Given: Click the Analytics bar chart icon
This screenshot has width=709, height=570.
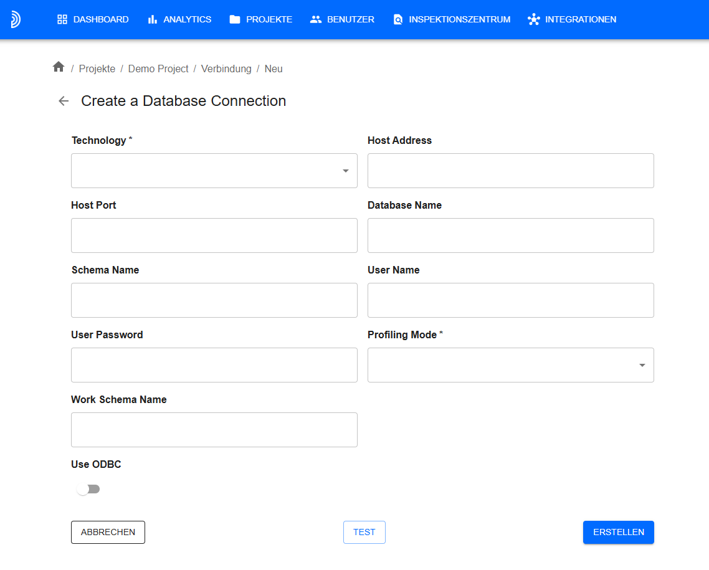Looking at the screenshot, I should pos(153,19).
